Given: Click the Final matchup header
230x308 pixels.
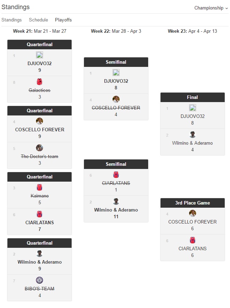Looking at the screenshot, I should point(193,97).
